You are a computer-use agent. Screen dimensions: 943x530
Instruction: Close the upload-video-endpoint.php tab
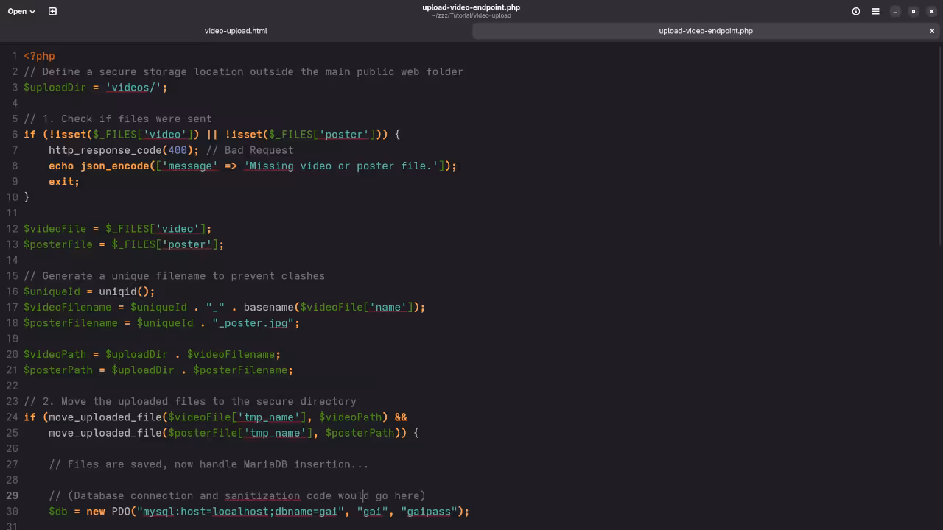932,31
